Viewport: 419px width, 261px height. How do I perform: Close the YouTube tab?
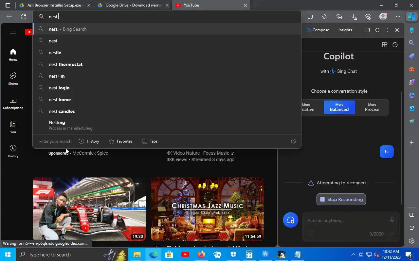[x=245, y=5]
